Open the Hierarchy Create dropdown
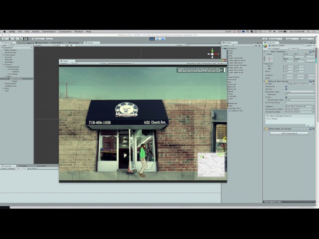Viewport: 319px width, 239px height. tap(4, 45)
